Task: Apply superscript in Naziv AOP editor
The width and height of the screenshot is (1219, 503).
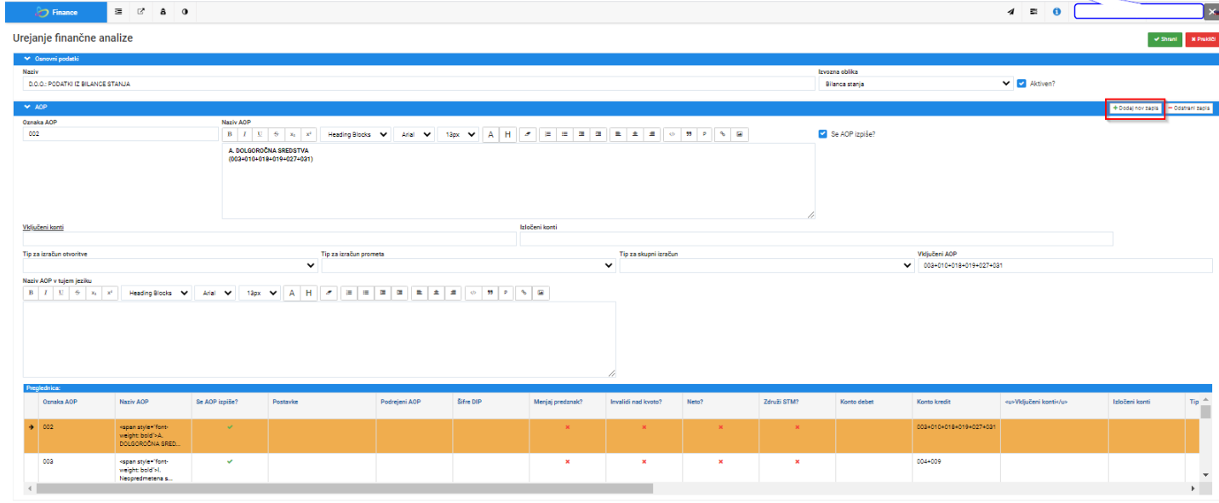Action: click(308, 134)
